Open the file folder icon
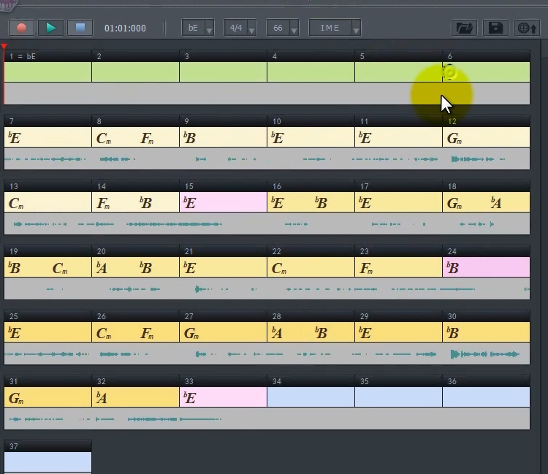The width and height of the screenshot is (548, 474). pos(463,28)
